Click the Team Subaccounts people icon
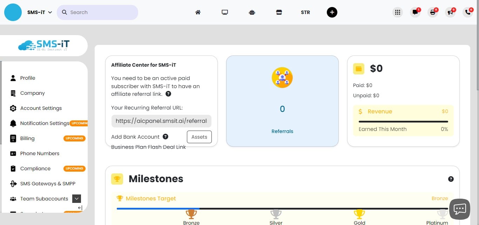This screenshot has height=225, width=479. [13, 199]
